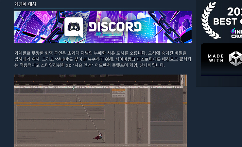Open the Discord banner link
Viewport: 242px width, 147px height.
click(103, 27)
